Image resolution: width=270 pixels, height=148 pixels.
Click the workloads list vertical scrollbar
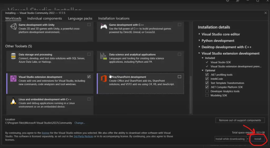[x=191, y=95]
